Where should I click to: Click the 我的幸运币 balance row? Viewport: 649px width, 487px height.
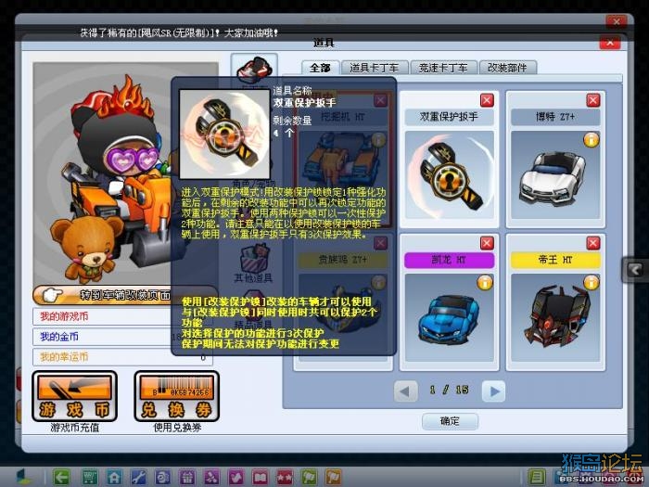click(123, 357)
